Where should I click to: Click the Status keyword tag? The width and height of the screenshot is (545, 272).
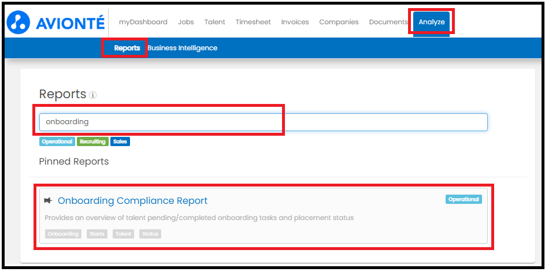pos(150,234)
